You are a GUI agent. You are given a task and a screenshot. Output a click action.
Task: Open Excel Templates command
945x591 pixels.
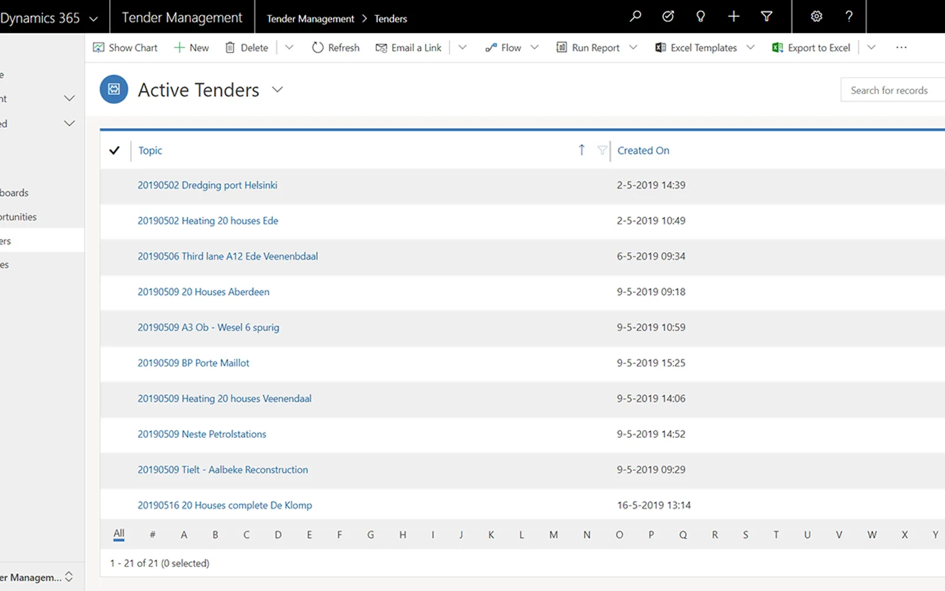click(x=696, y=47)
